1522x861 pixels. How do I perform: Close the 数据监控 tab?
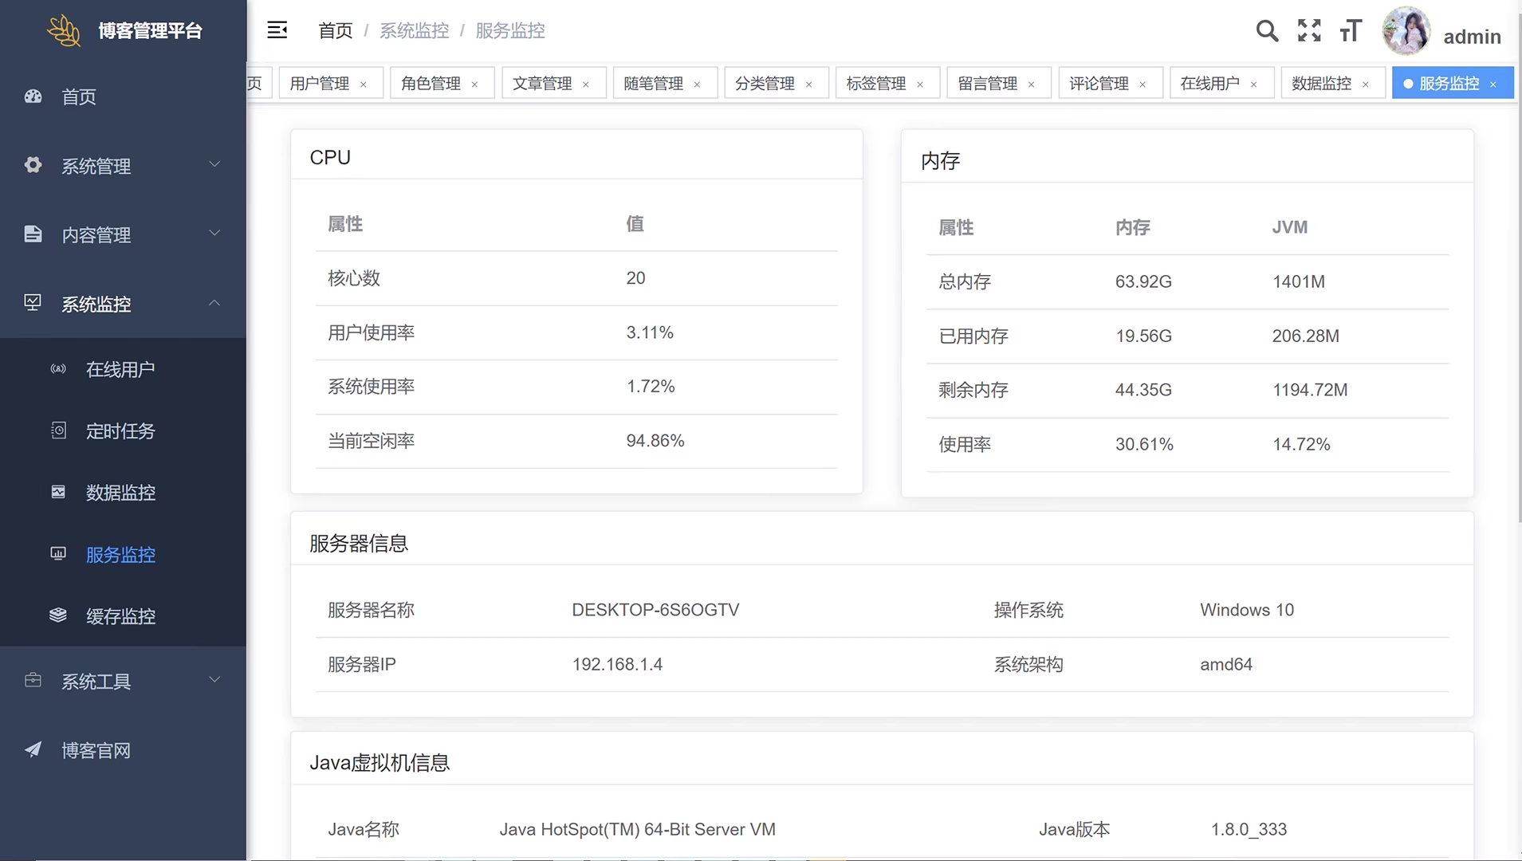coord(1365,85)
